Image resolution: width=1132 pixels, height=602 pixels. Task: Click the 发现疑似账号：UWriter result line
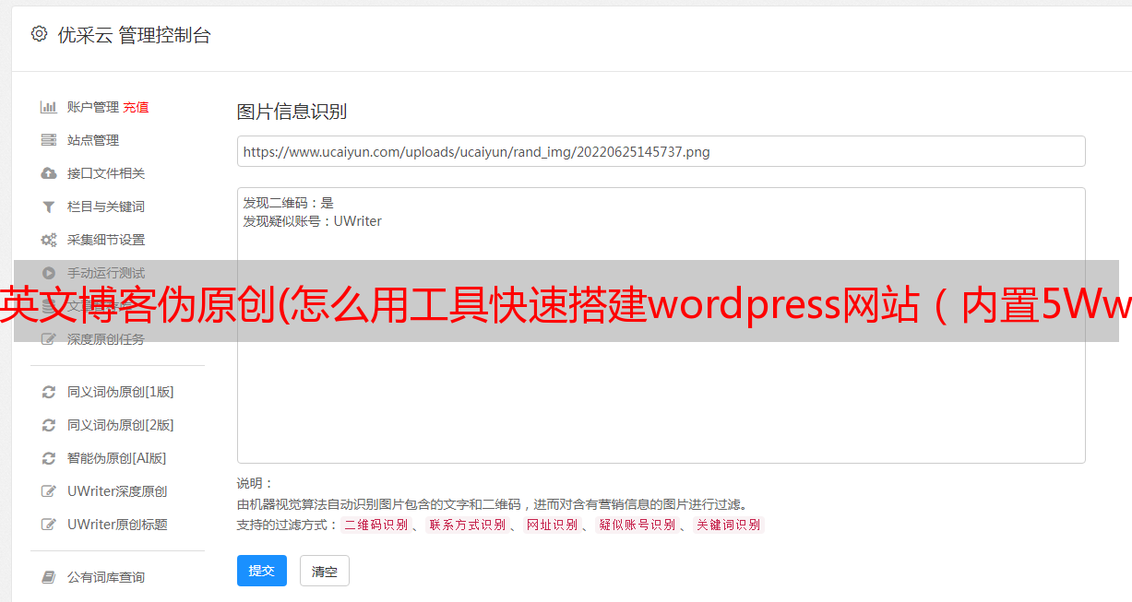pyautogui.click(x=313, y=221)
